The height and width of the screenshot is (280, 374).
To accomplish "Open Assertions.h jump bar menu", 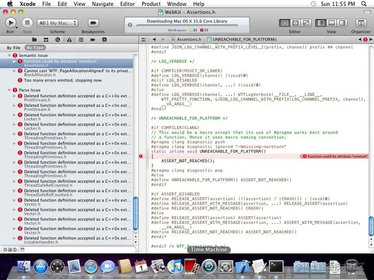I will coord(186,39).
